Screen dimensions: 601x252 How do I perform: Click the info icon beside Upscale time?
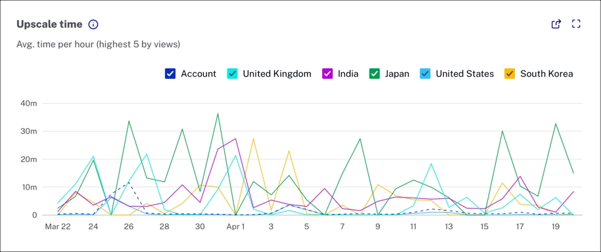(x=93, y=24)
